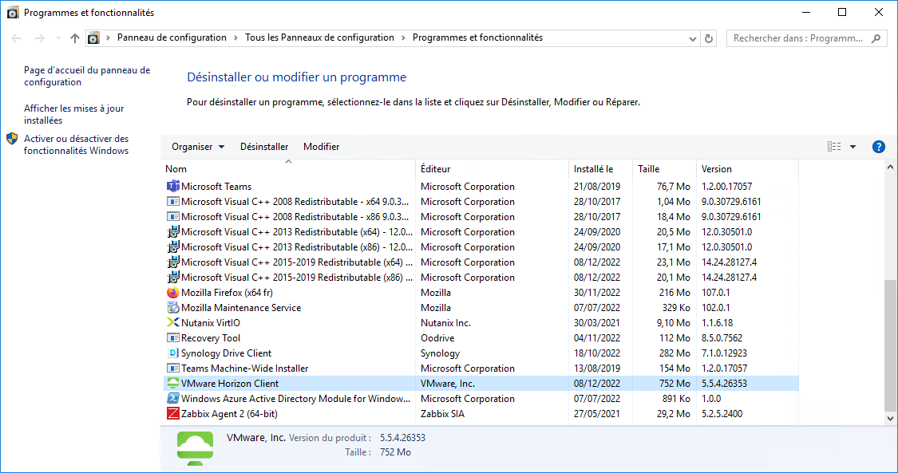Open the Organiser dropdown menu

(x=198, y=147)
